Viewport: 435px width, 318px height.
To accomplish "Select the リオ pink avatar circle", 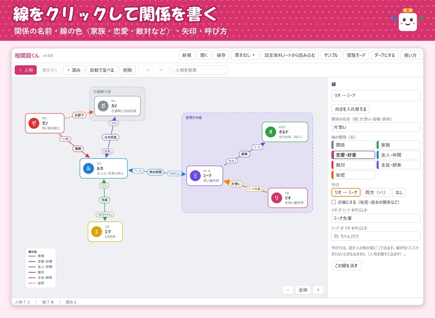I will 276,198.
